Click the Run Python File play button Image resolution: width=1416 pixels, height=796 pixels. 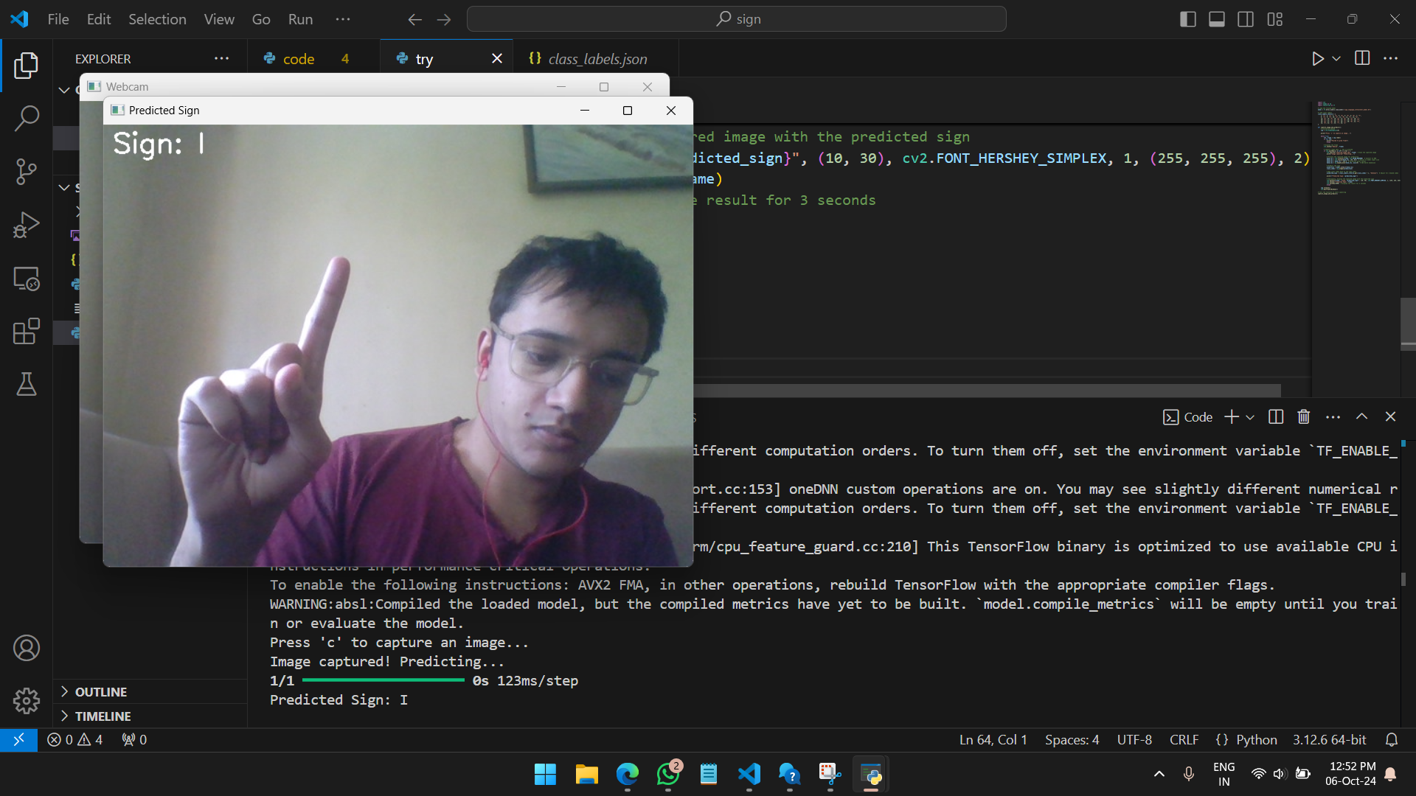(x=1317, y=59)
